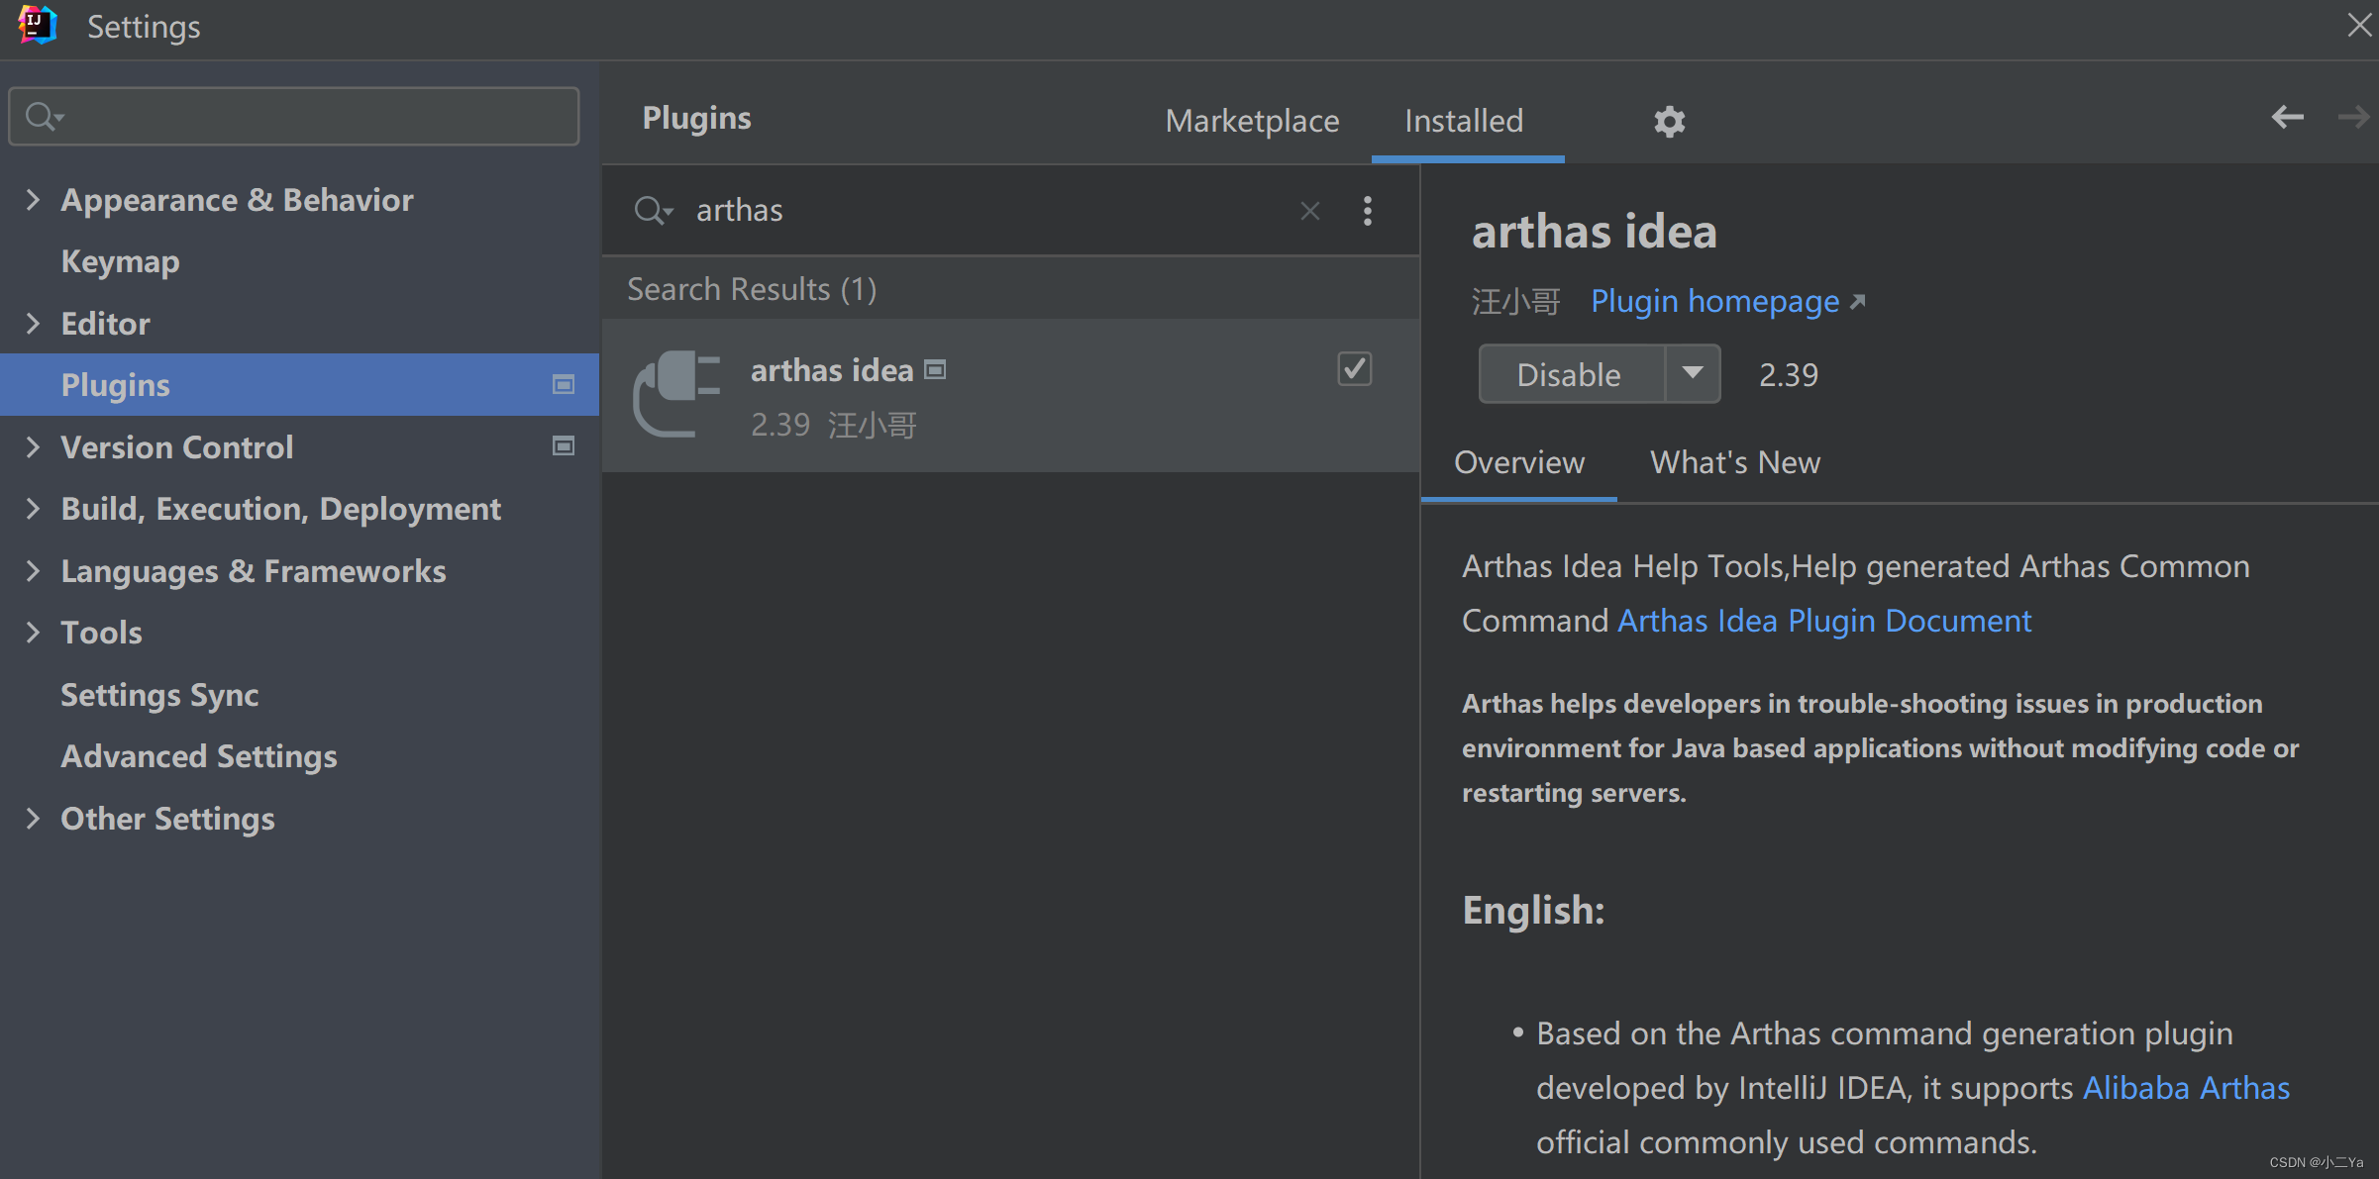
Task: Focus the settings search field
Action: point(294,117)
